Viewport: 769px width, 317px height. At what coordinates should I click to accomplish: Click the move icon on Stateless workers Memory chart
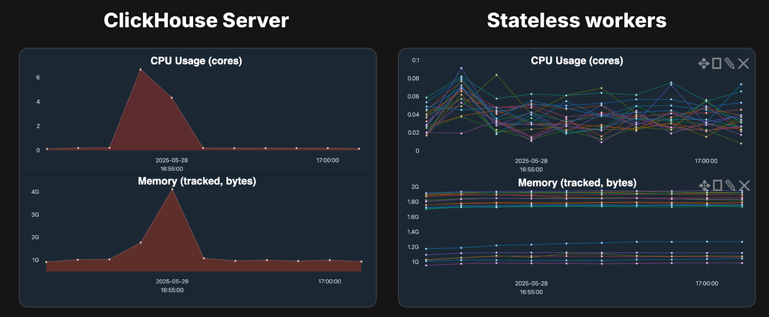[705, 186]
